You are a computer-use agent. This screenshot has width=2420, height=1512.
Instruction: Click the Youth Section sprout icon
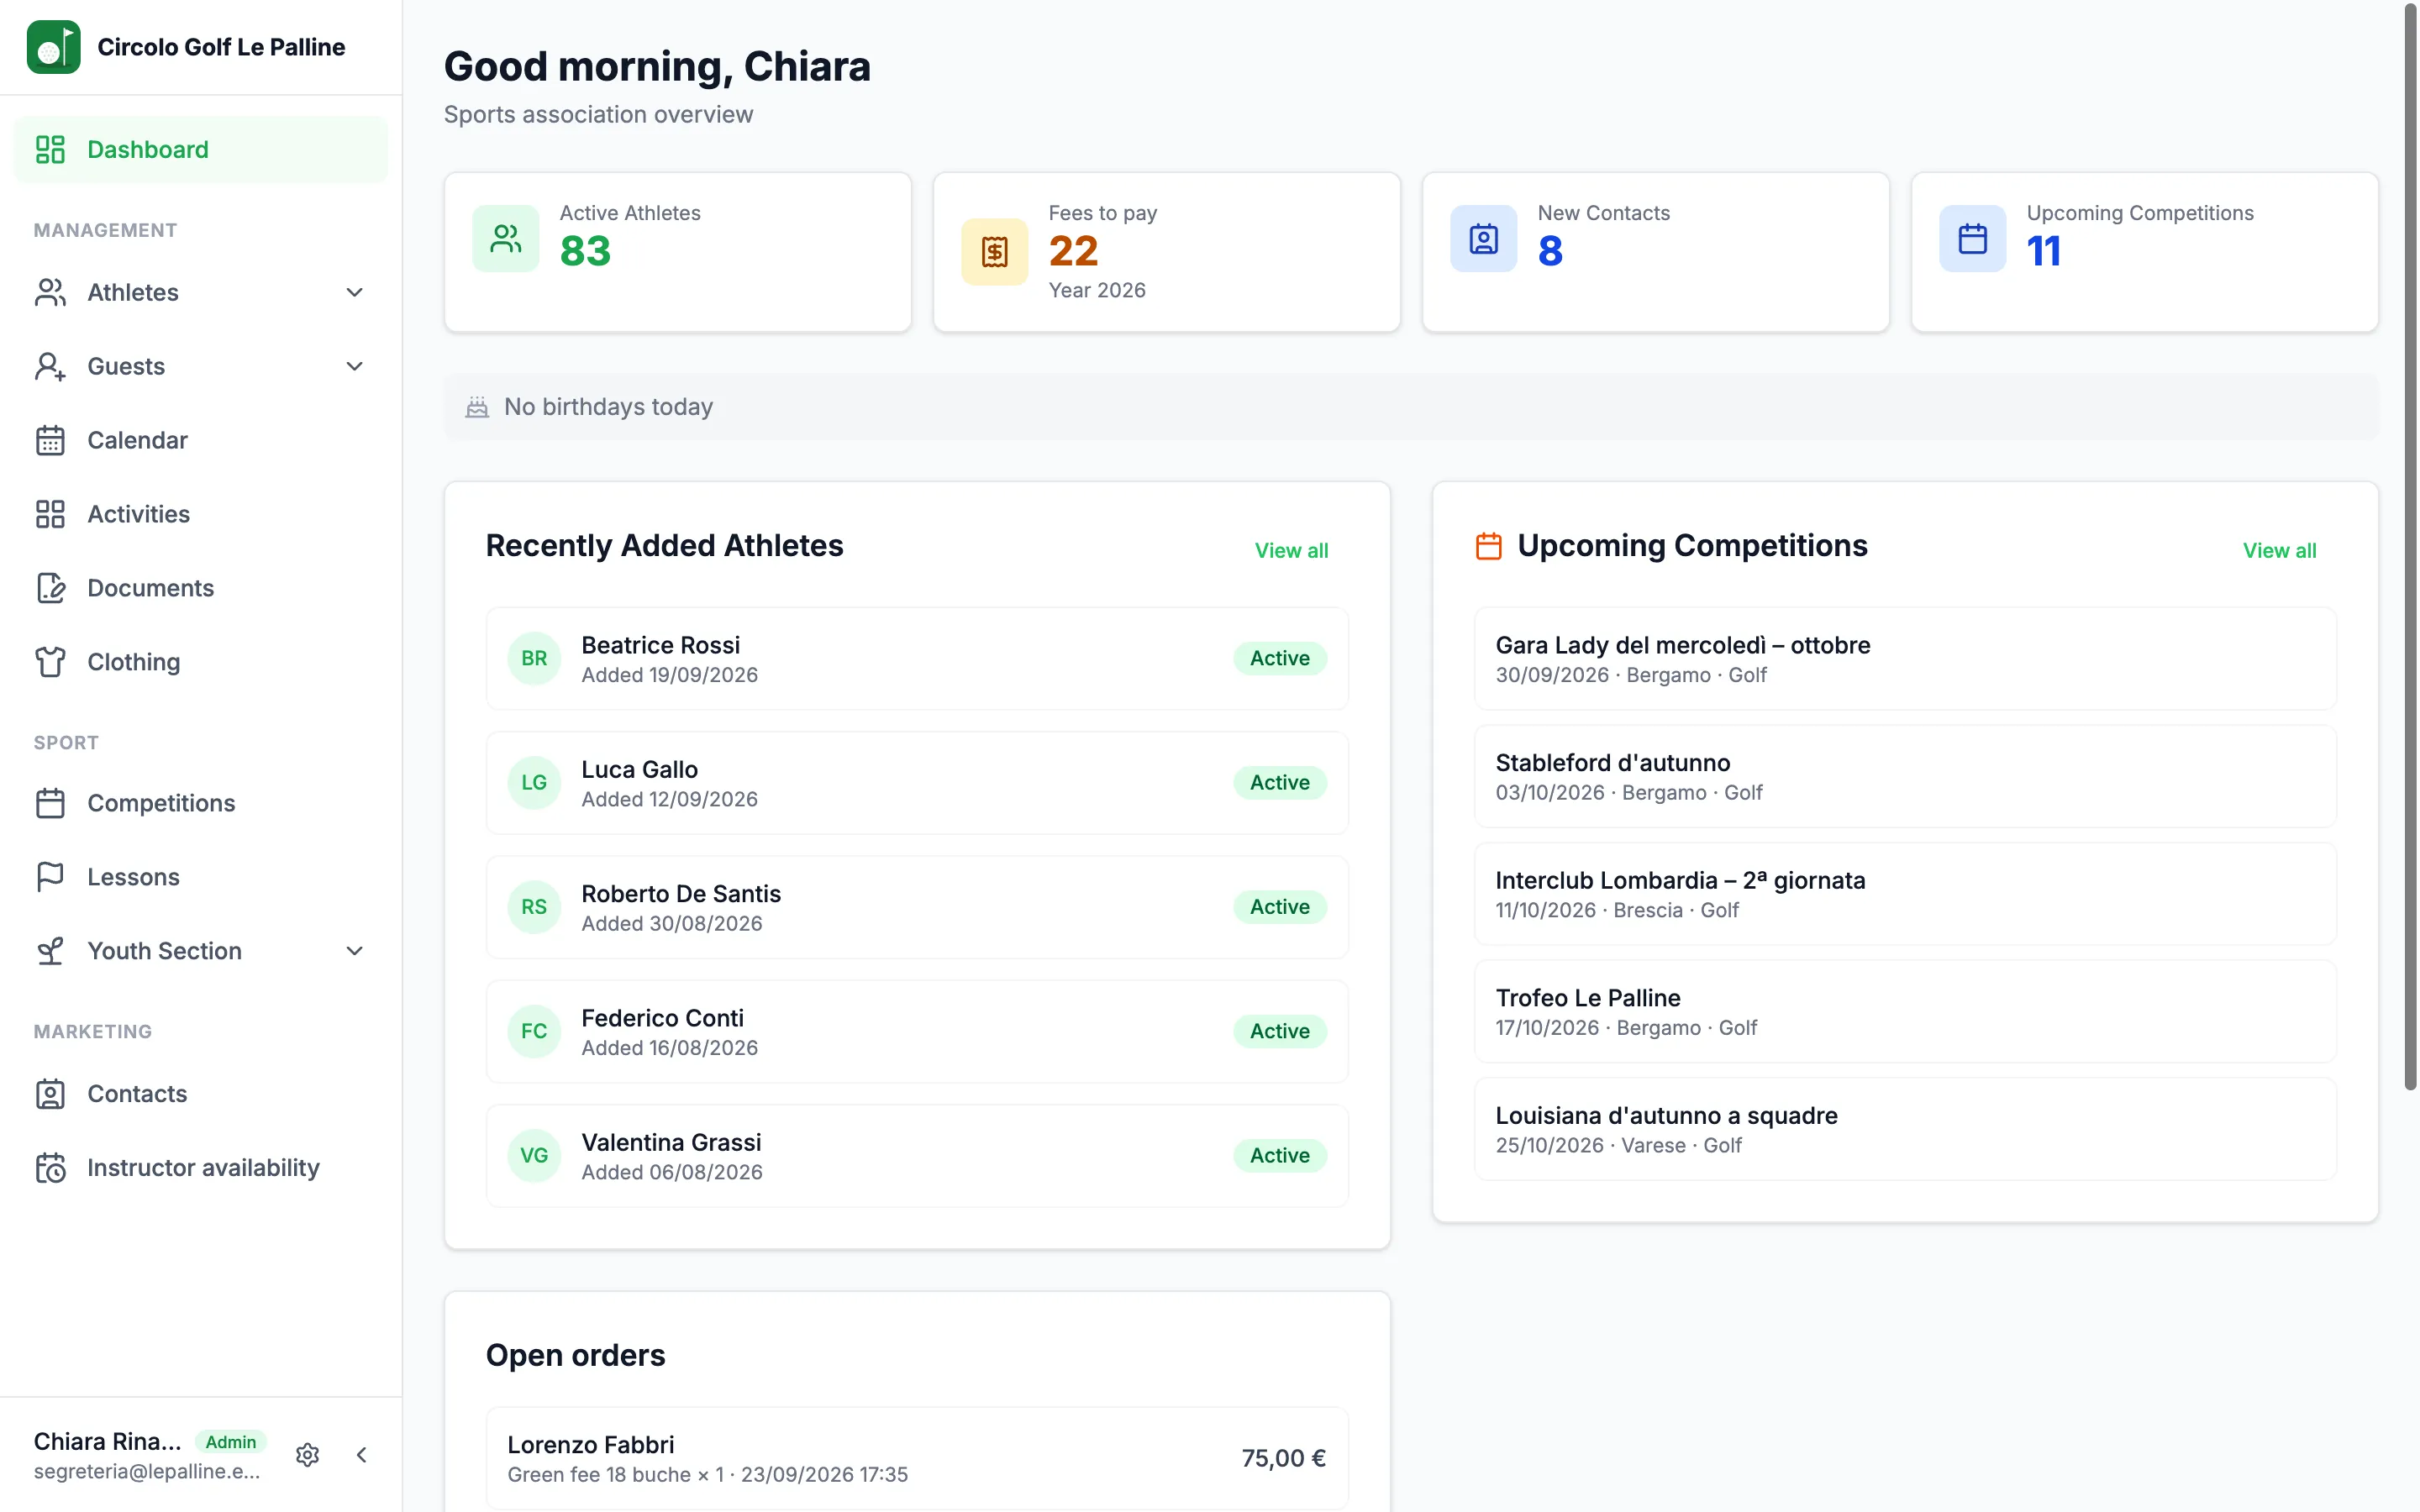click(x=50, y=951)
